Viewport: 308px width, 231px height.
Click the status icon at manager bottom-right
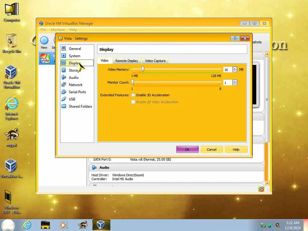261,189
